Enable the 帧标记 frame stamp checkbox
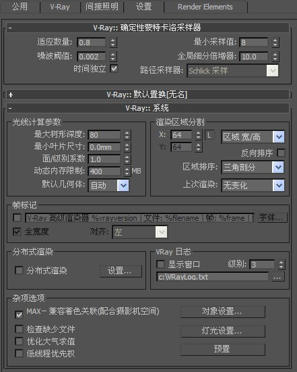The height and width of the screenshot is (372, 297). click(x=17, y=217)
